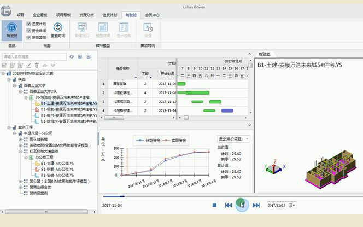Switch to the 项目看板 tab
Image resolution: width=363 pixels, height=227 pixels.
(x=63, y=15)
